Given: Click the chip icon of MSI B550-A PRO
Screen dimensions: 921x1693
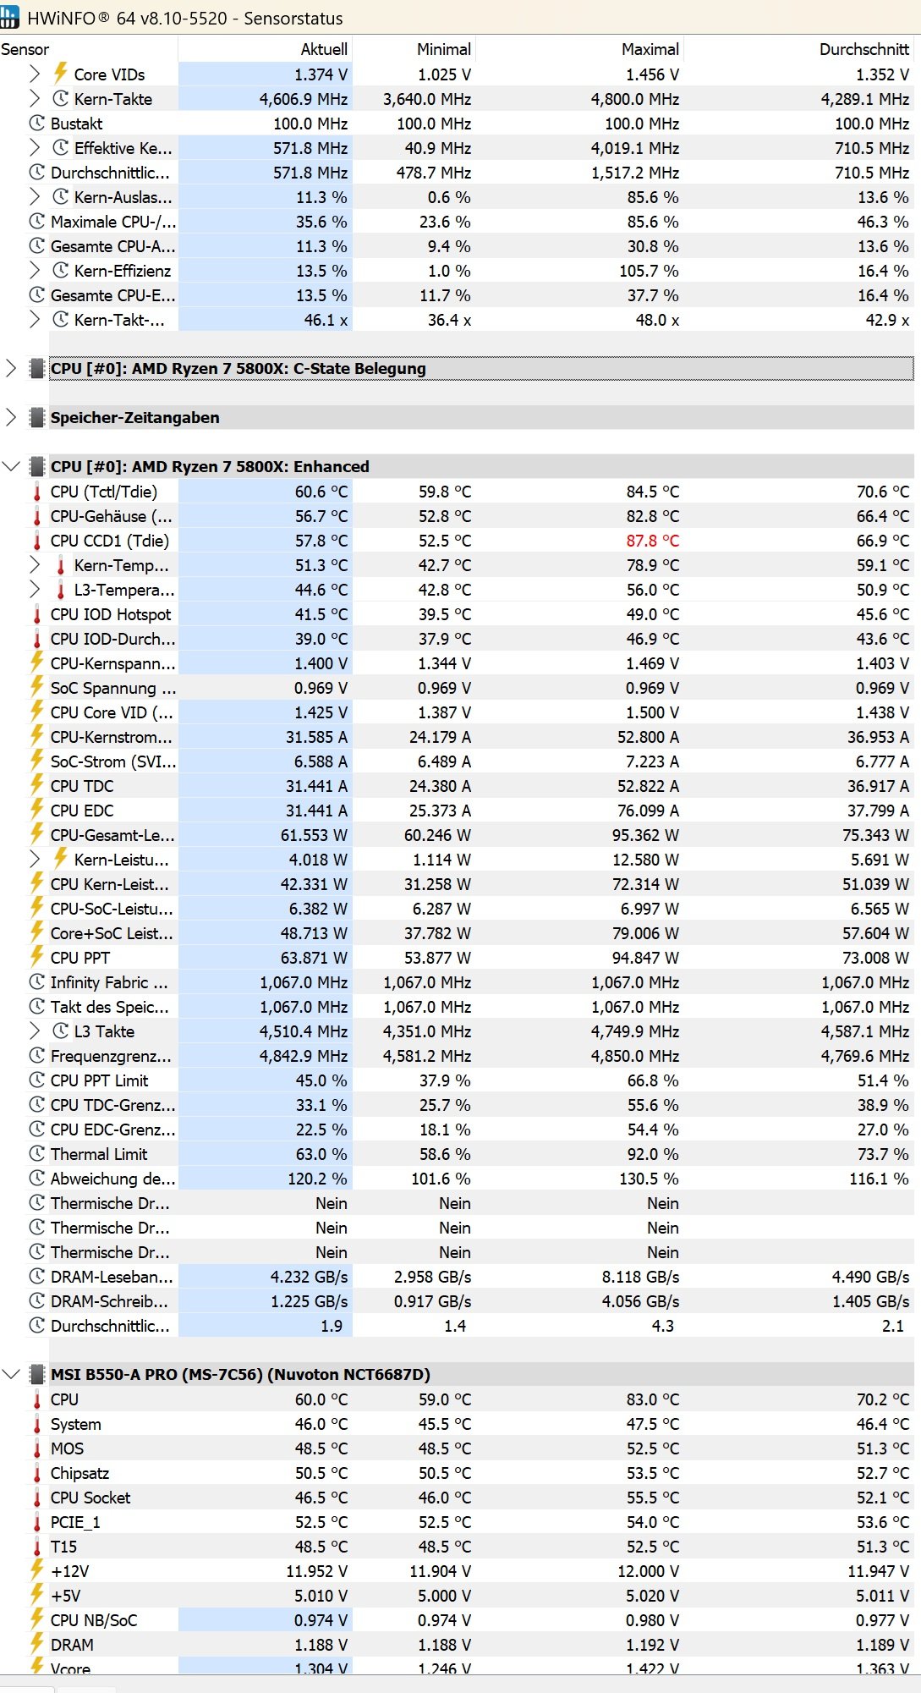Looking at the screenshot, I should tap(36, 1375).
